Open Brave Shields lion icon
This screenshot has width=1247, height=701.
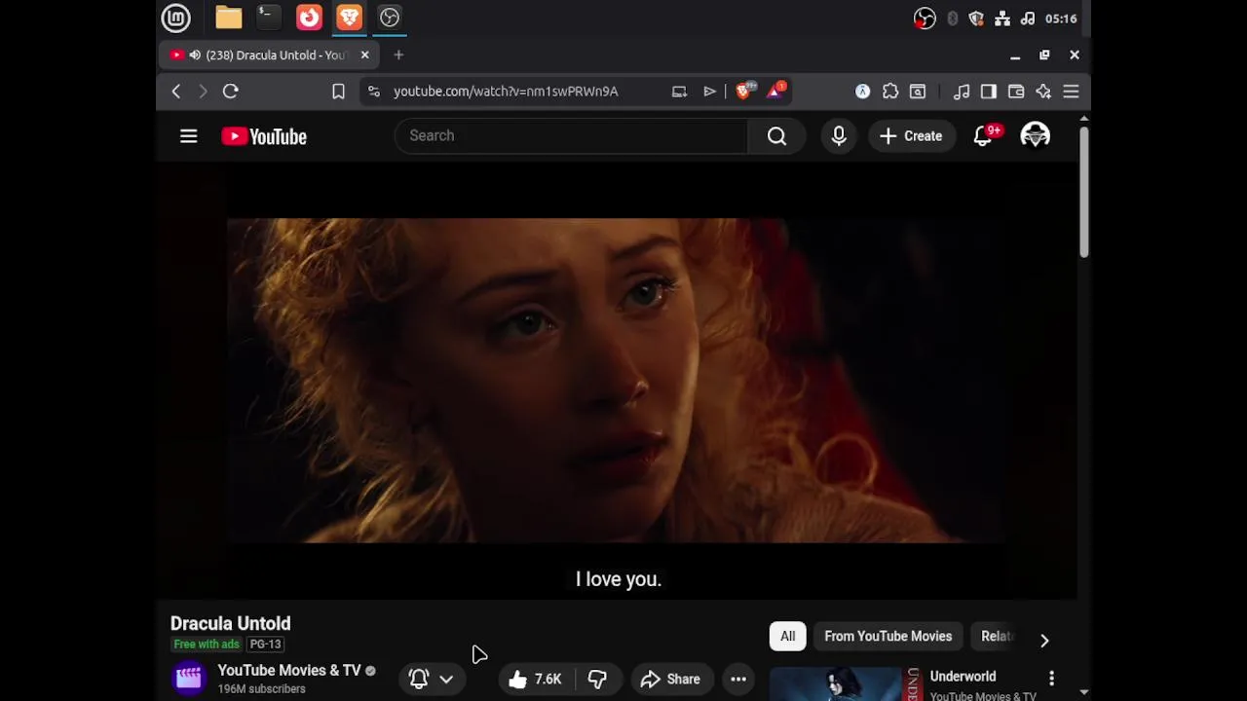745,91
